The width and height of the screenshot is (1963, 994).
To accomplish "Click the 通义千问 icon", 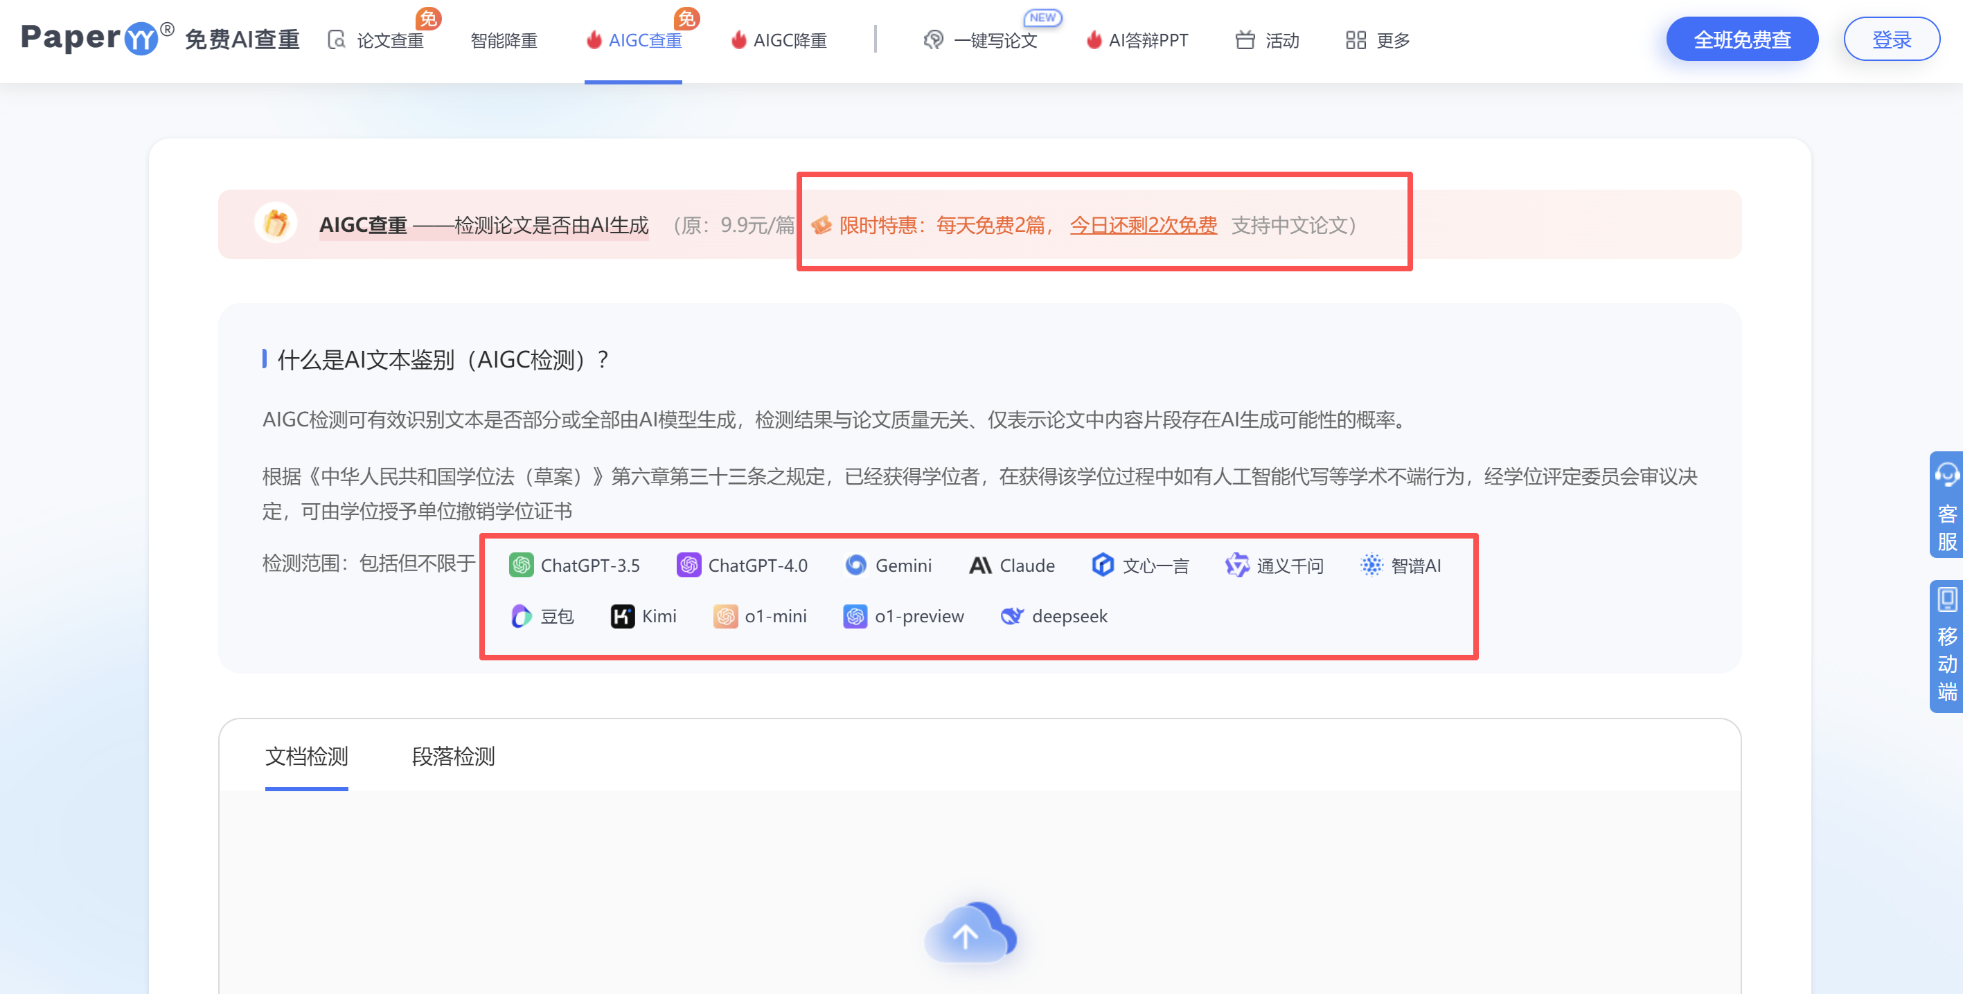I will 1237,565.
